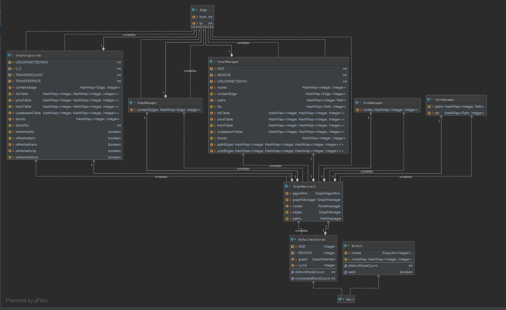Select the nodeMap field in MyPath
This screenshot has width=506, height=310.
359,259
